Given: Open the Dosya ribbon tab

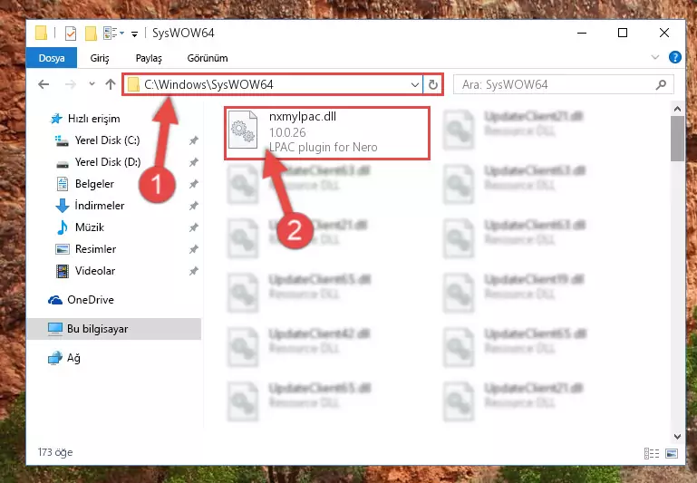Looking at the screenshot, I should (52, 58).
